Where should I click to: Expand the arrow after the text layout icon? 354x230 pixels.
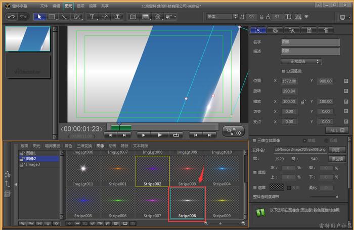306,17
